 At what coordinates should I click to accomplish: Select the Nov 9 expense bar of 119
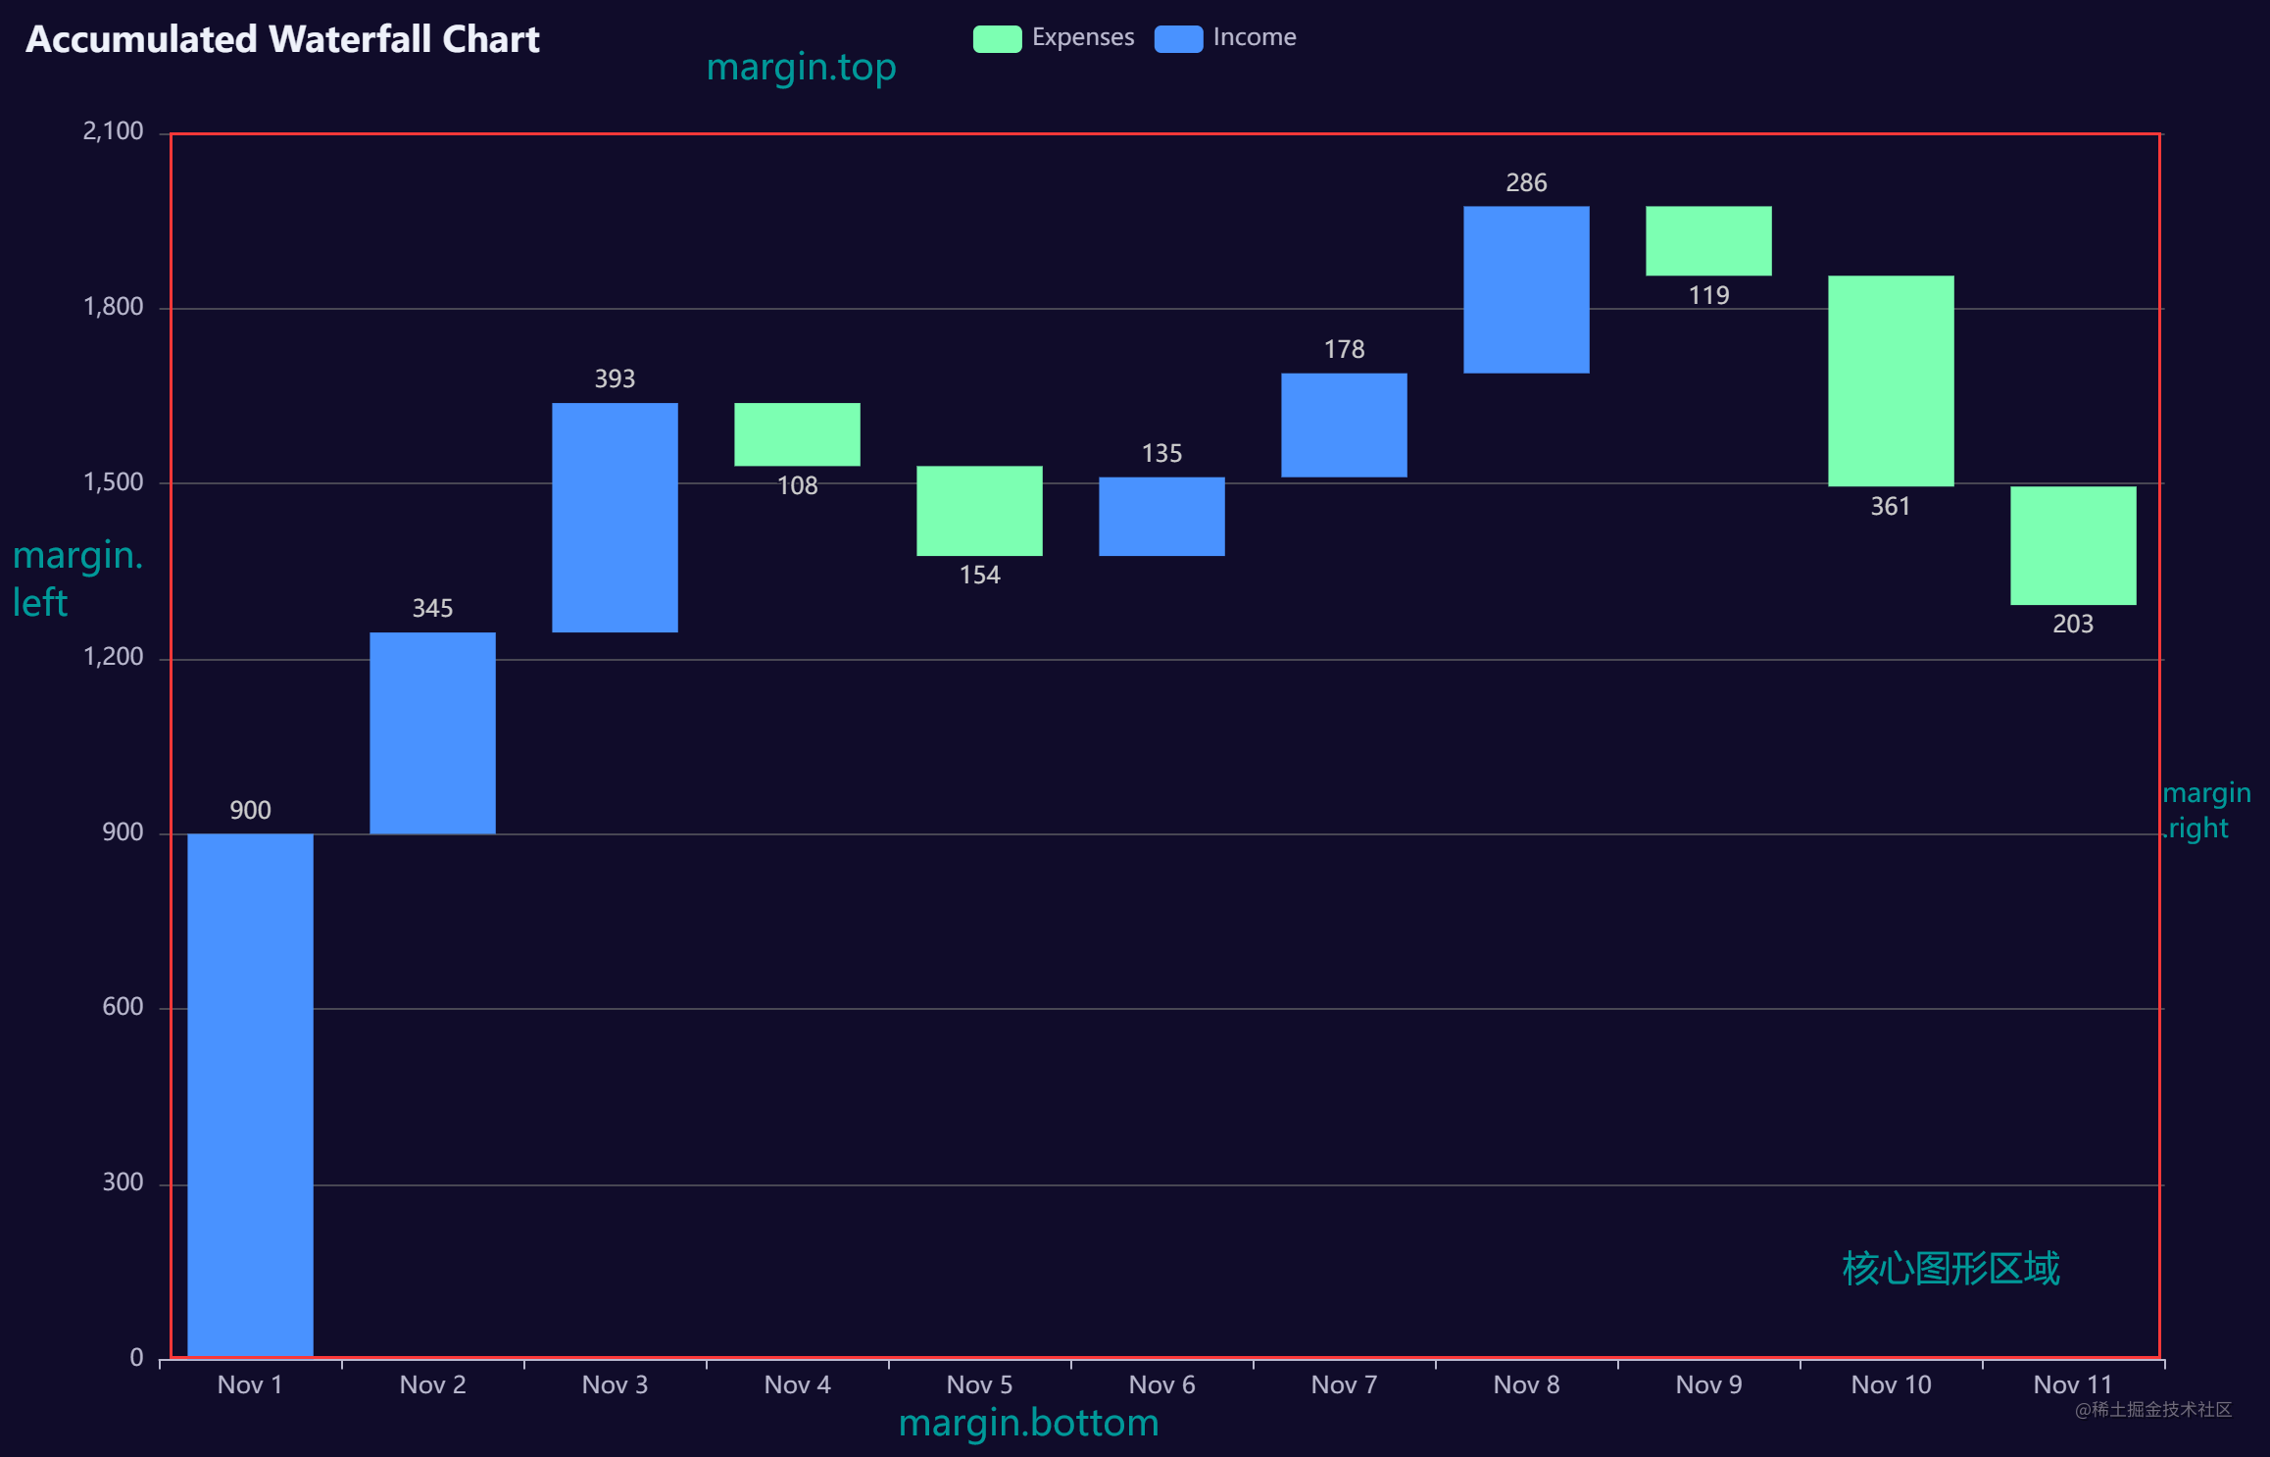[1708, 240]
